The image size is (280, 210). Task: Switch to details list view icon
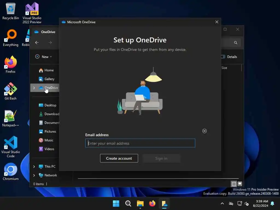click(x=234, y=184)
